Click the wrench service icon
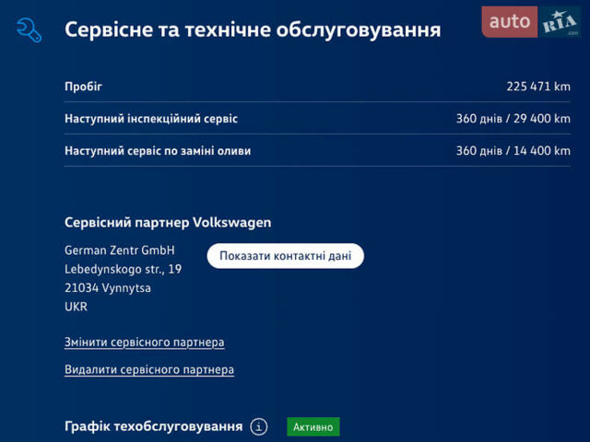Image resolution: width=590 pixels, height=442 pixels. click(29, 29)
